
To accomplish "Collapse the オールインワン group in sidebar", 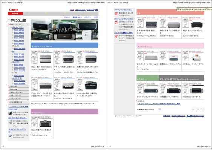I will tap(11, 27).
